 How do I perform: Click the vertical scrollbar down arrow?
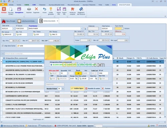(x=165, y=117)
